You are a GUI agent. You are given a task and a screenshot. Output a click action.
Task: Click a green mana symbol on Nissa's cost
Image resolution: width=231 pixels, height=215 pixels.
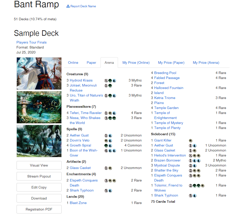(110, 118)
